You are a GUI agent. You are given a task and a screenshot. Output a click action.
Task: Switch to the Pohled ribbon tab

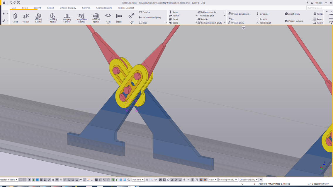(50, 8)
